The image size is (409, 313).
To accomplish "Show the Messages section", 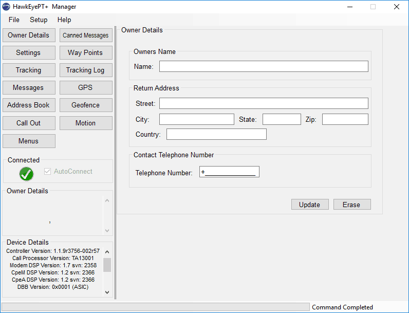I will tap(29, 88).
